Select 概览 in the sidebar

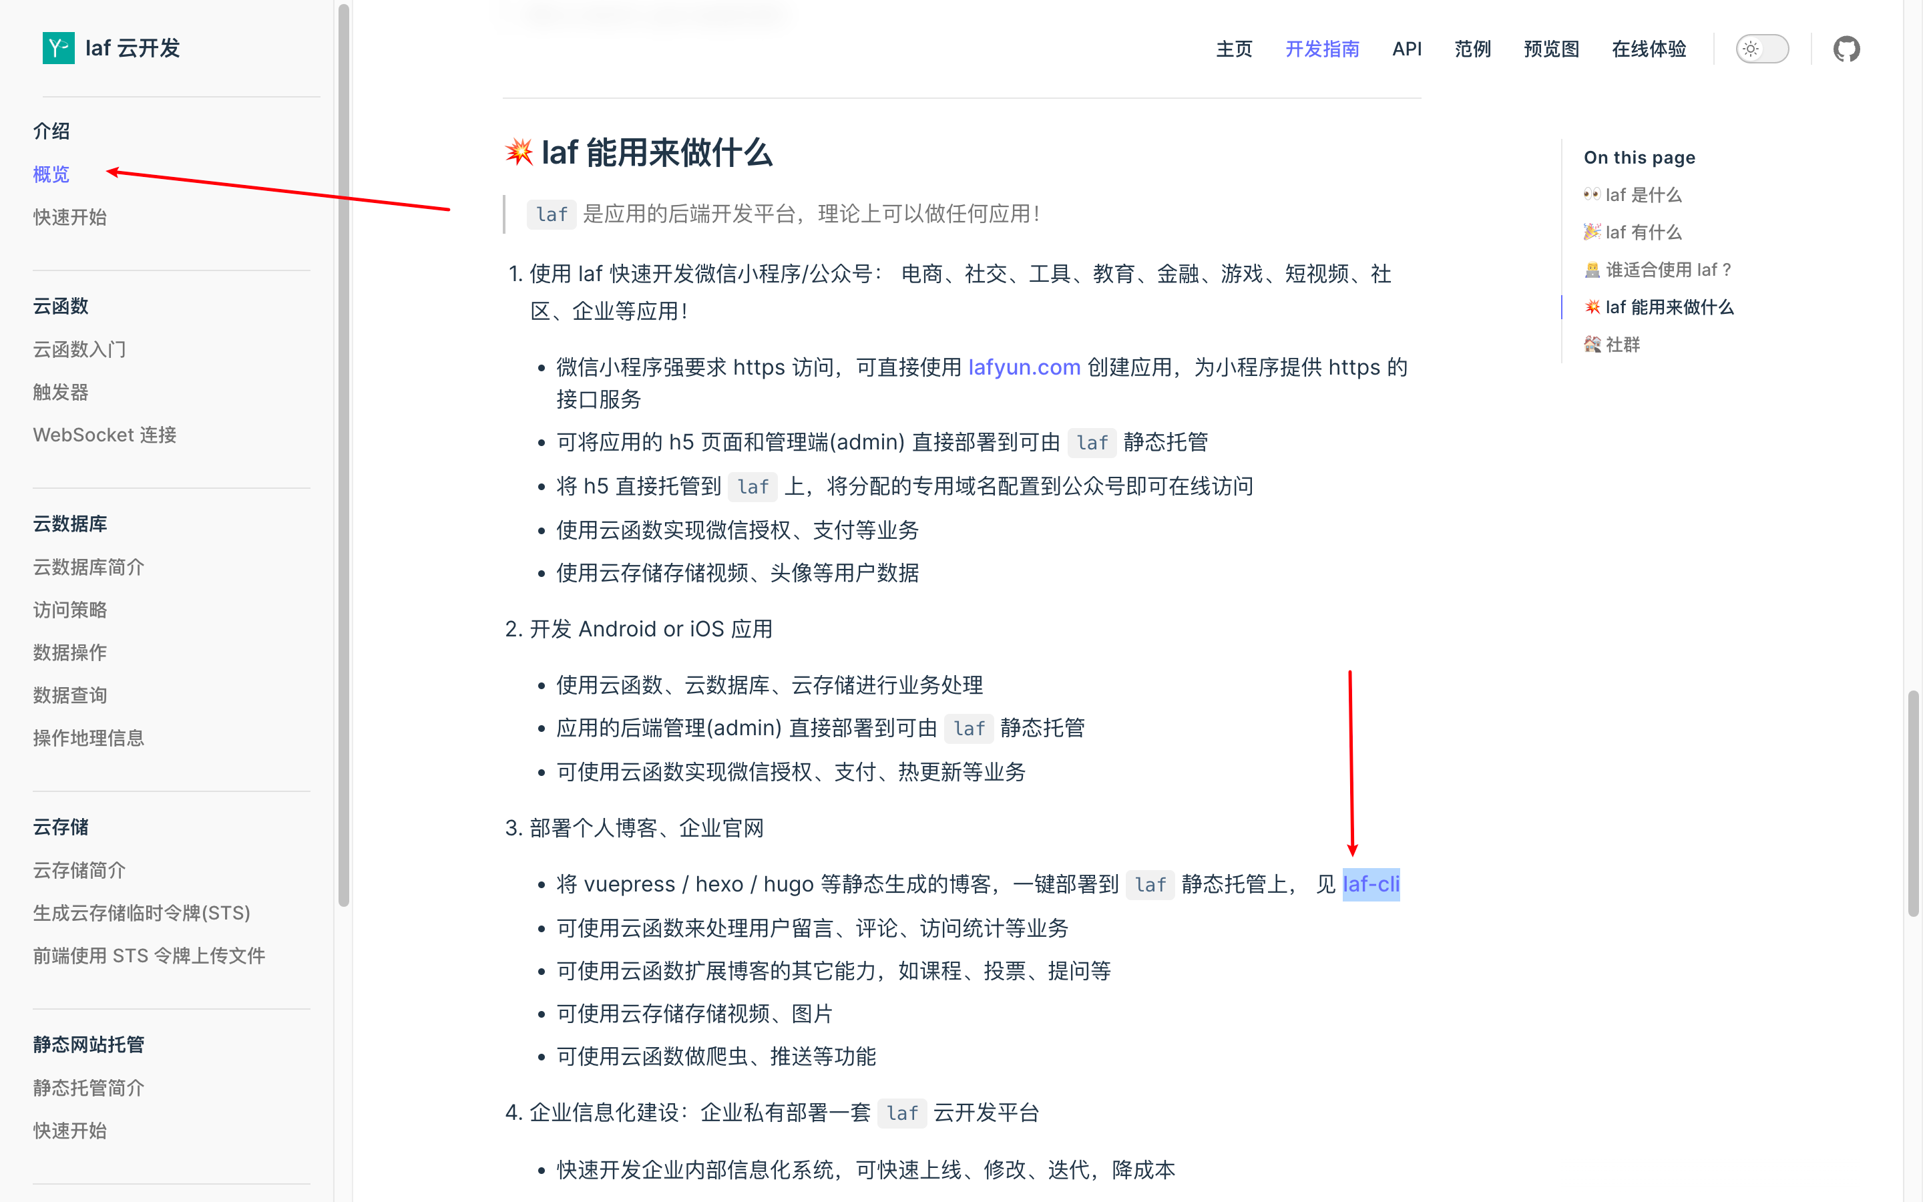click(x=51, y=174)
